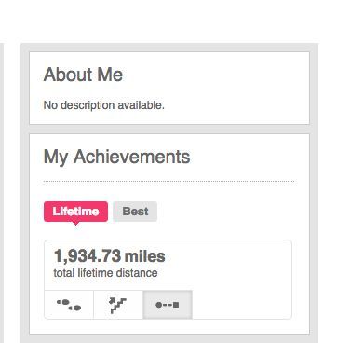The image size is (337, 343).
Task: Show step count via footprints icon
Action: 69,305
